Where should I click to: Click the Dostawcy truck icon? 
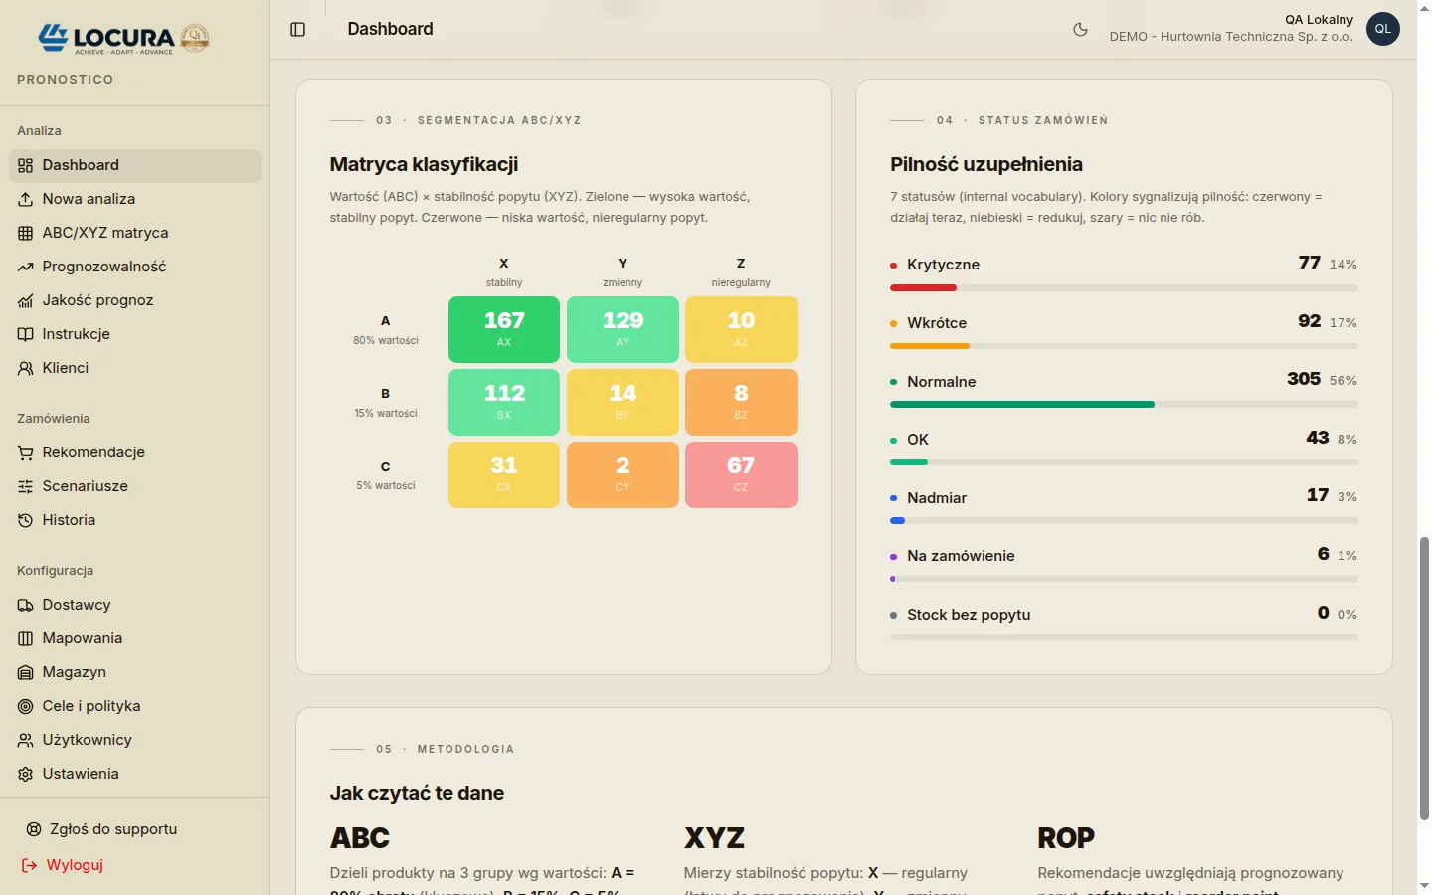26,605
